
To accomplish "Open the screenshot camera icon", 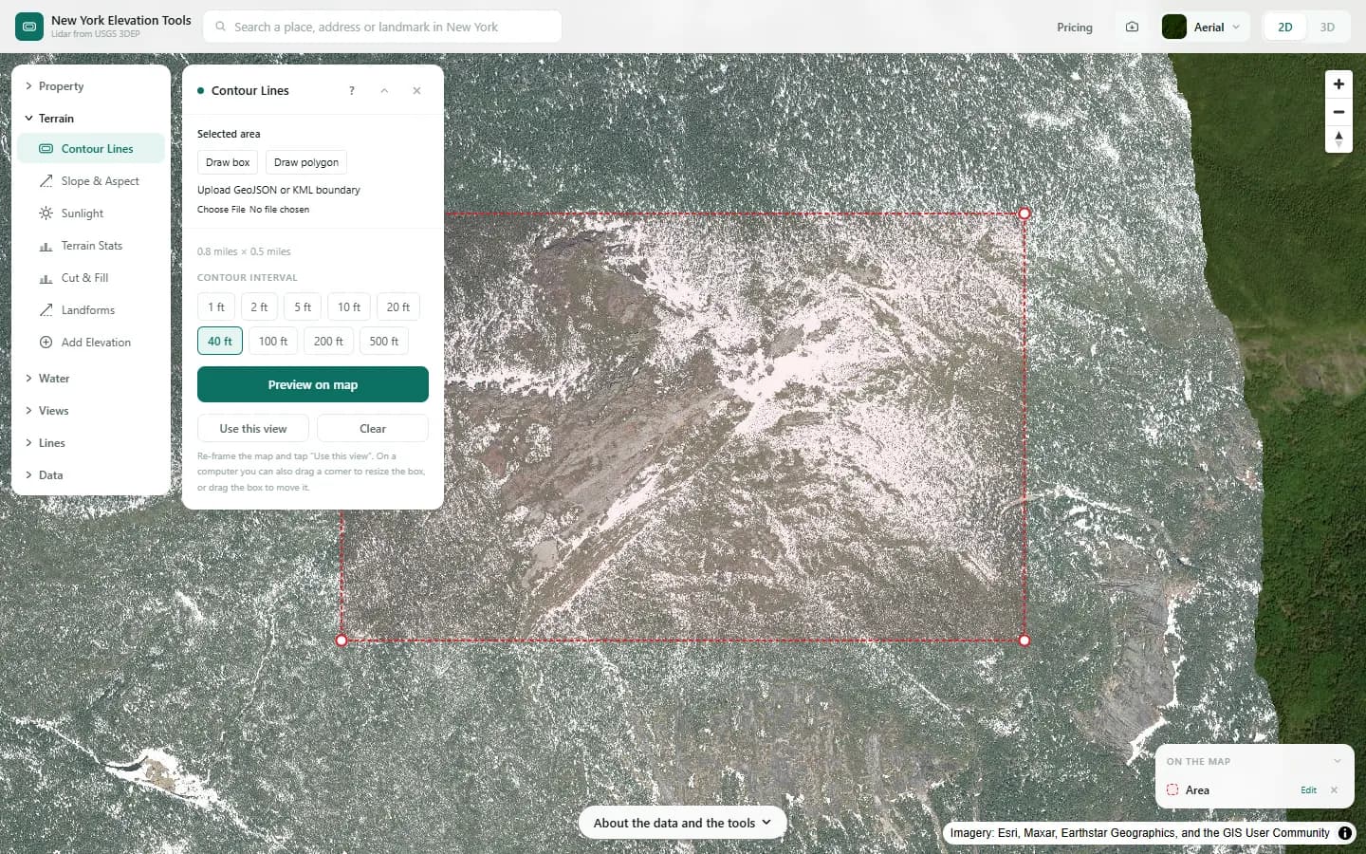I will (1132, 28).
